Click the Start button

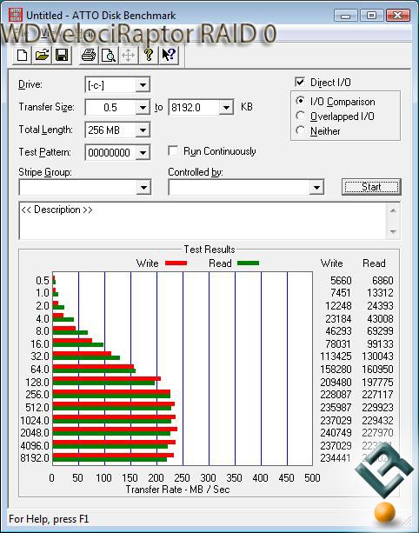click(371, 187)
